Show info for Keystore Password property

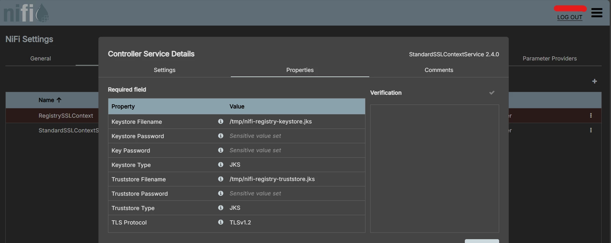221,136
